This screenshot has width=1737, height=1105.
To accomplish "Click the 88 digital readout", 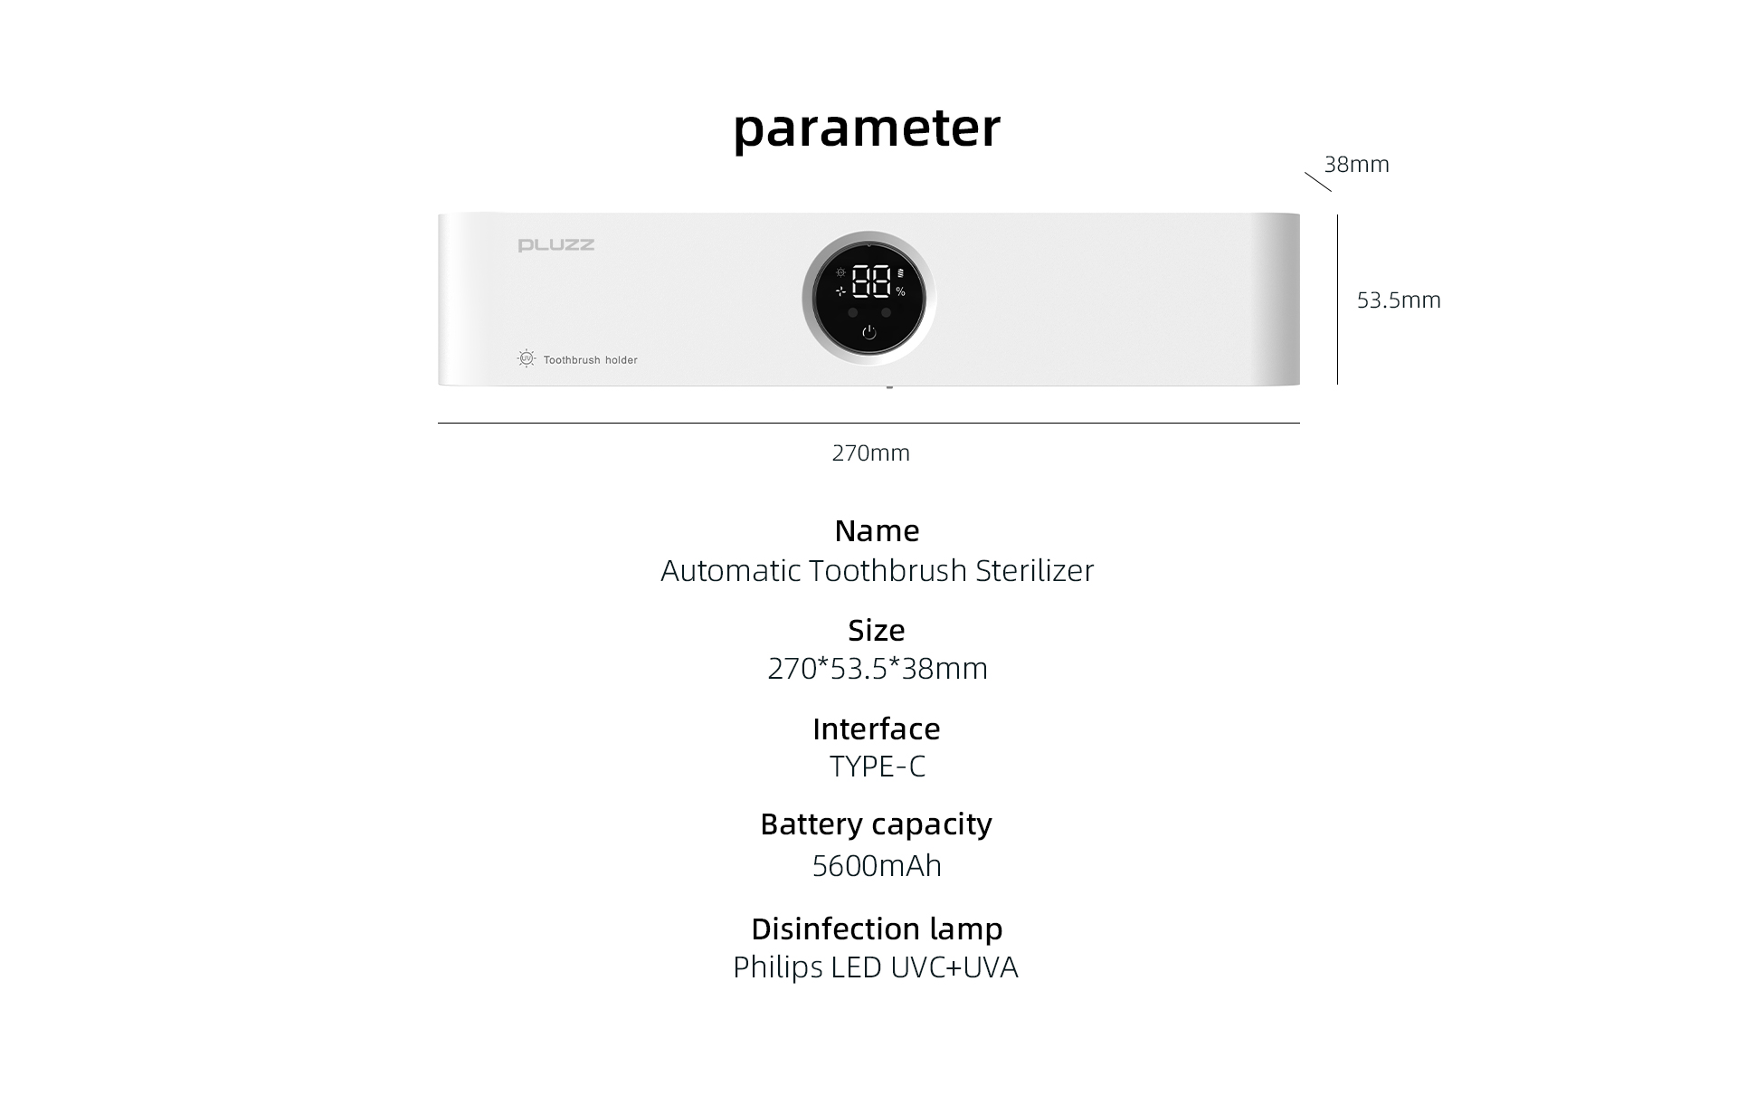I will 870,281.
